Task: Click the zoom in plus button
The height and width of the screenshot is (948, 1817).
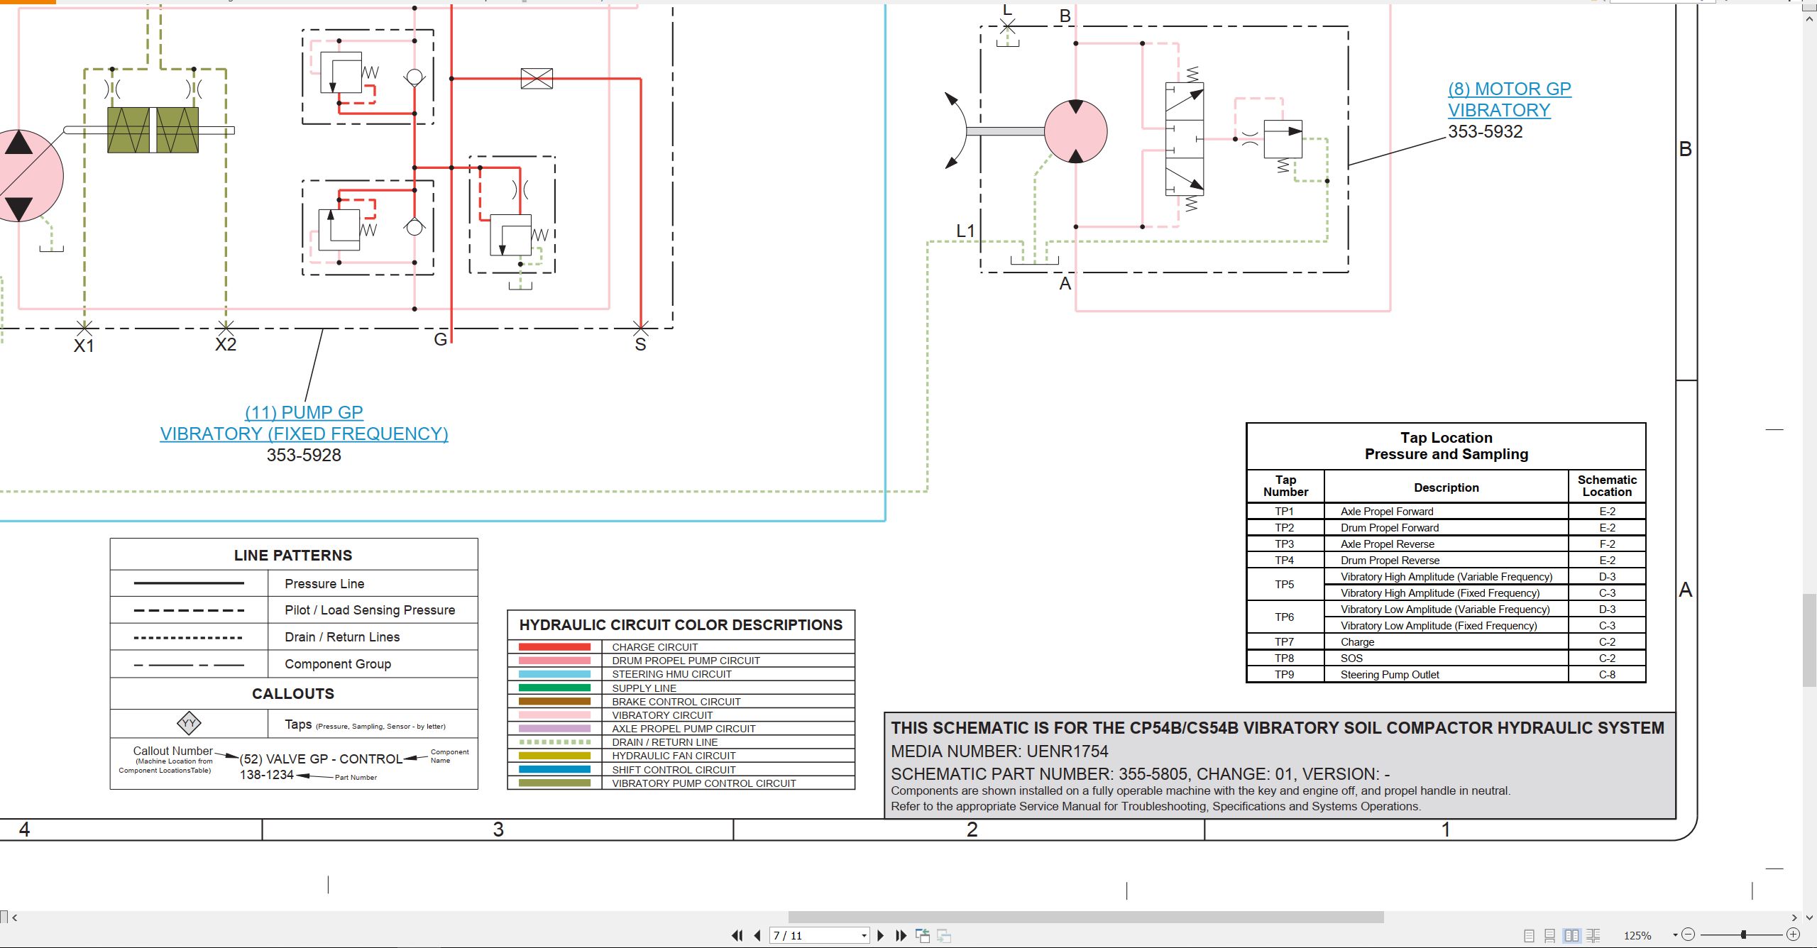Action: click(x=1794, y=935)
